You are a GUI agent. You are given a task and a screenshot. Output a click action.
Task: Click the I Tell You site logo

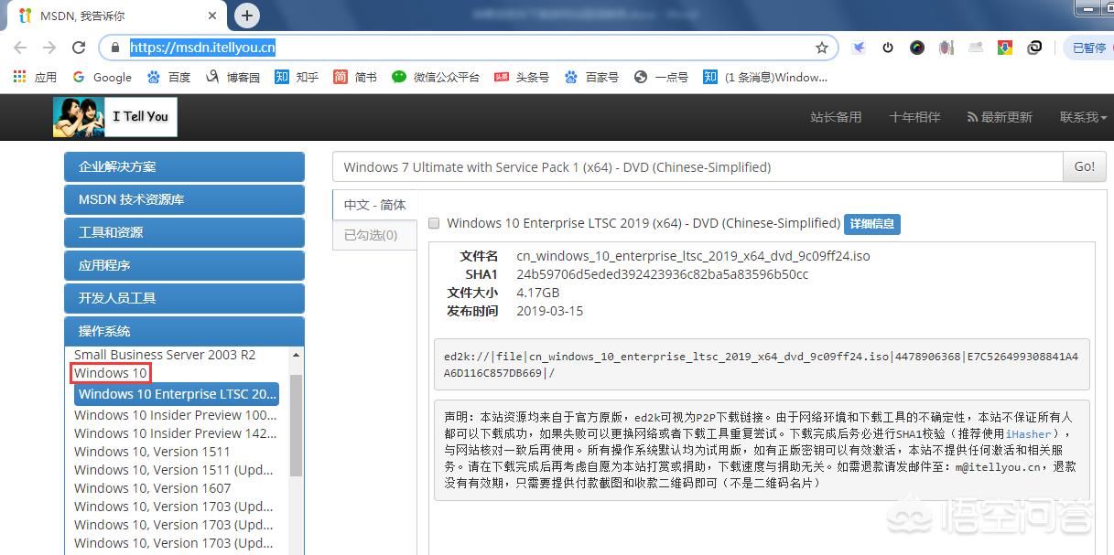pos(115,116)
